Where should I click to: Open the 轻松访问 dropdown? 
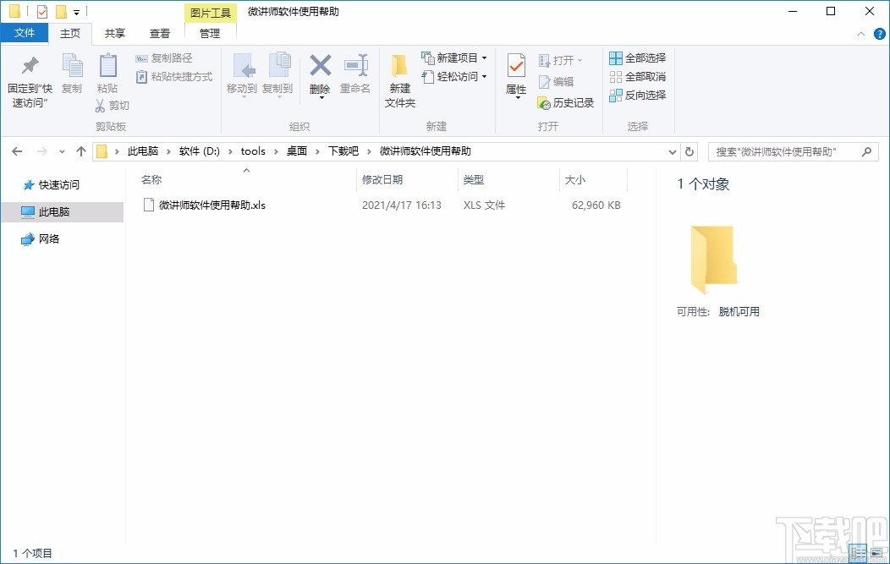point(453,76)
